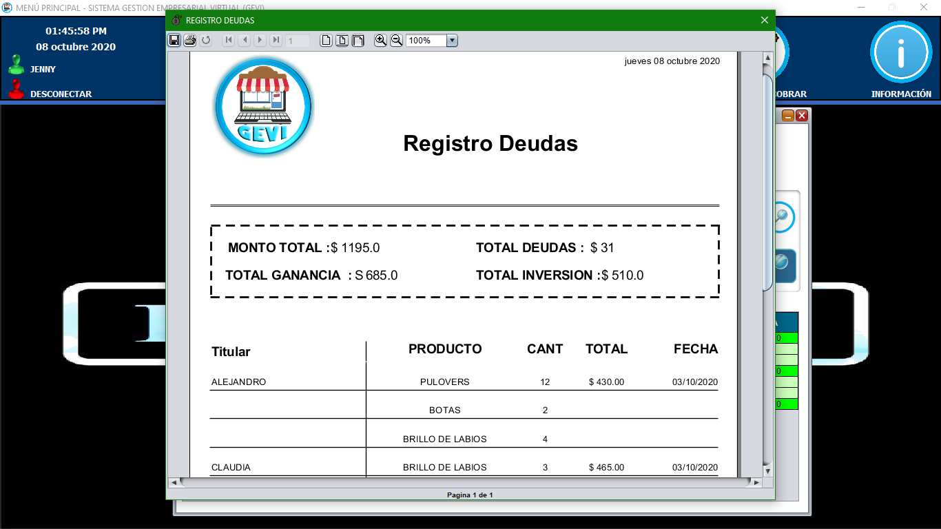This screenshot has width=941, height=529.
Task: Click the PRODUCTO column header
Action: point(445,349)
